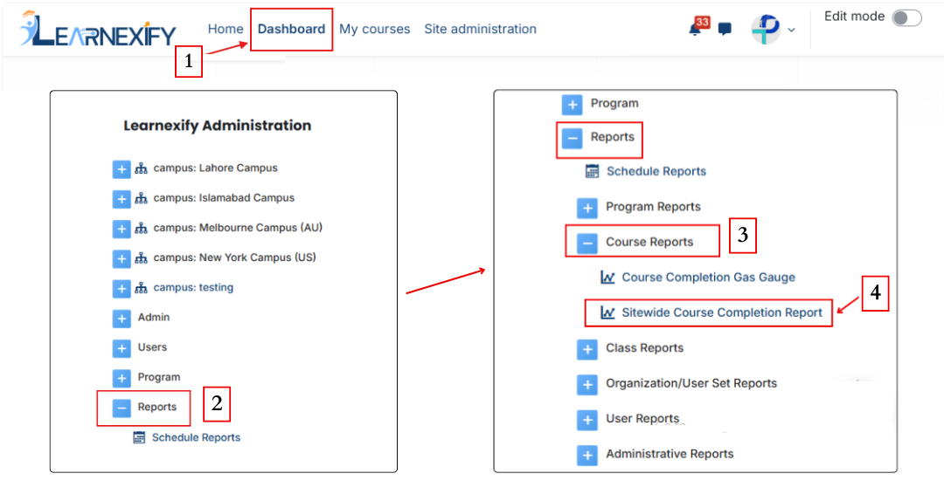Open Site administration in top navigation
Viewport: 944px width, 494px height.
481,29
